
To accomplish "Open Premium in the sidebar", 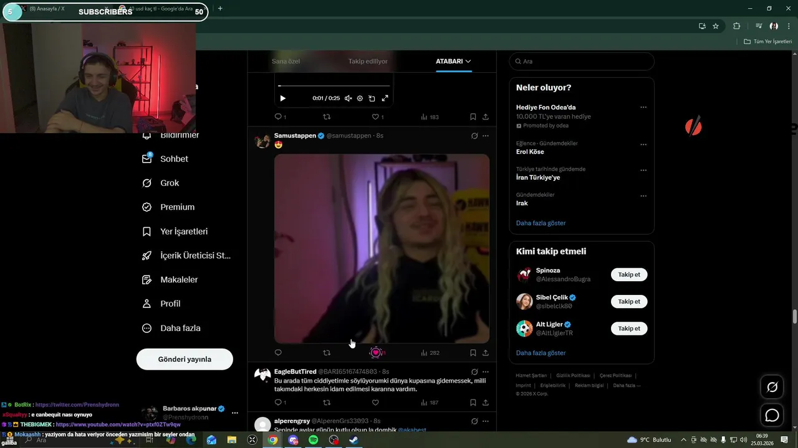I will pyautogui.click(x=168, y=207).
